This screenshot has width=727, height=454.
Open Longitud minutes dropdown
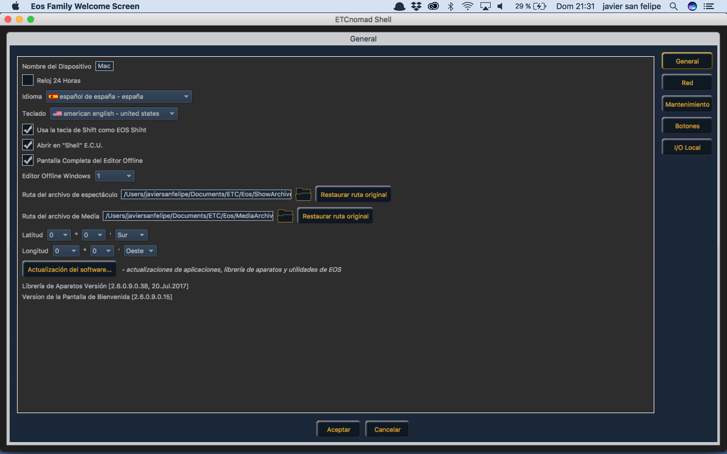point(102,251)
